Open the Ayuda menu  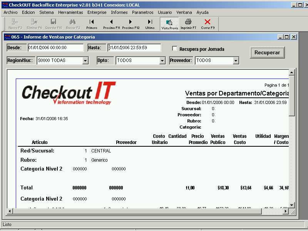(x=203, y=12)
